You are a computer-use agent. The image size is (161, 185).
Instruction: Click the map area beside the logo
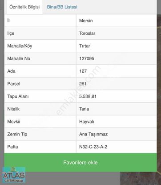[x=140, y=178]
